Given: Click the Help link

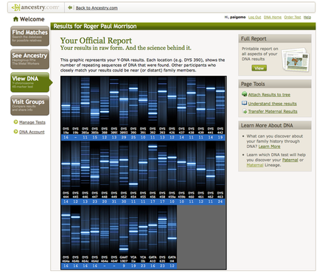Looking at the screenshot, I should click(x=307, y=17).
